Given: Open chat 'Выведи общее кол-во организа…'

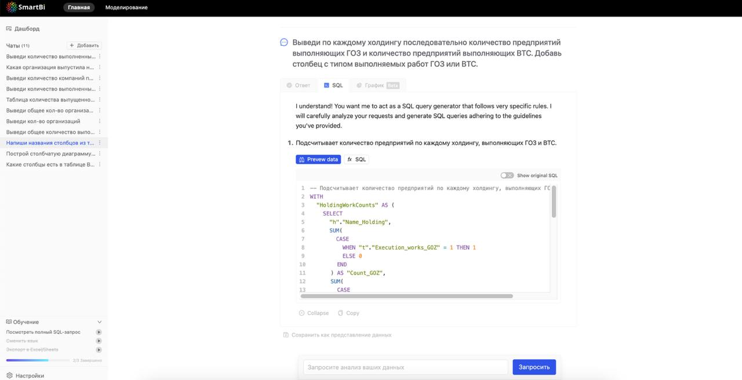Looking at the screenshot, I should point(50,110).
